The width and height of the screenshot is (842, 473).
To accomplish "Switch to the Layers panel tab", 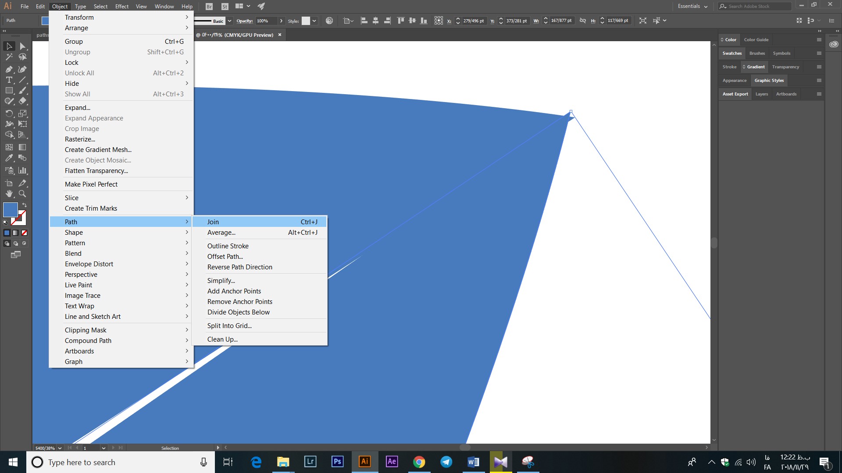I will (762, 94).
